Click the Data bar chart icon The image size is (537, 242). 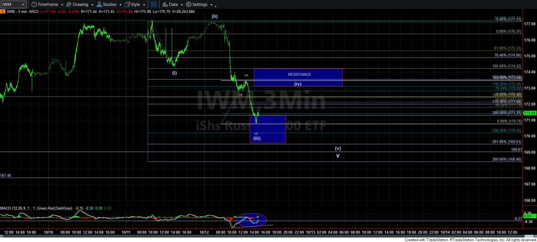(x=165, y=4)
